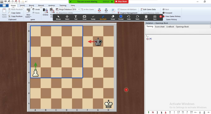This screenshot has height=114, width=211.
Task: Open the Board ribbon tab
Action: click(31, 6)
